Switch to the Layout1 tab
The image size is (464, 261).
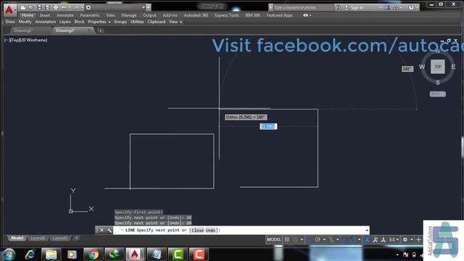click(x=38, y=238)
